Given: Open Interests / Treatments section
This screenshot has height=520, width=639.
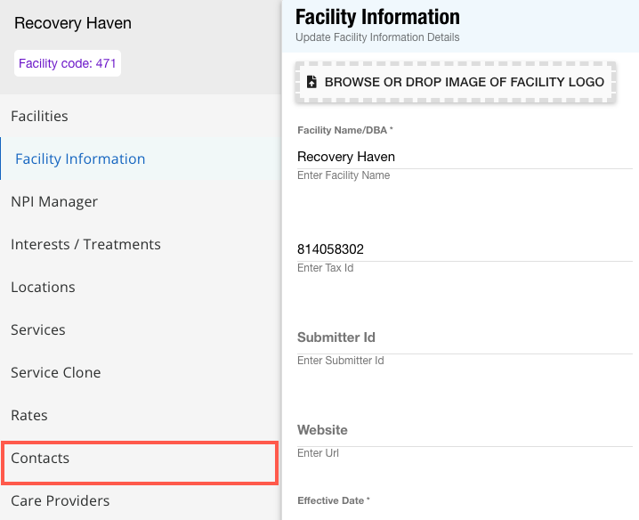Looking at the screenshot, I should click(x=85, y=244).
